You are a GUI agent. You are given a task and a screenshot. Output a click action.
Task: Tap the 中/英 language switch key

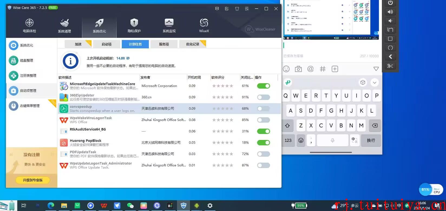[355, 140]
